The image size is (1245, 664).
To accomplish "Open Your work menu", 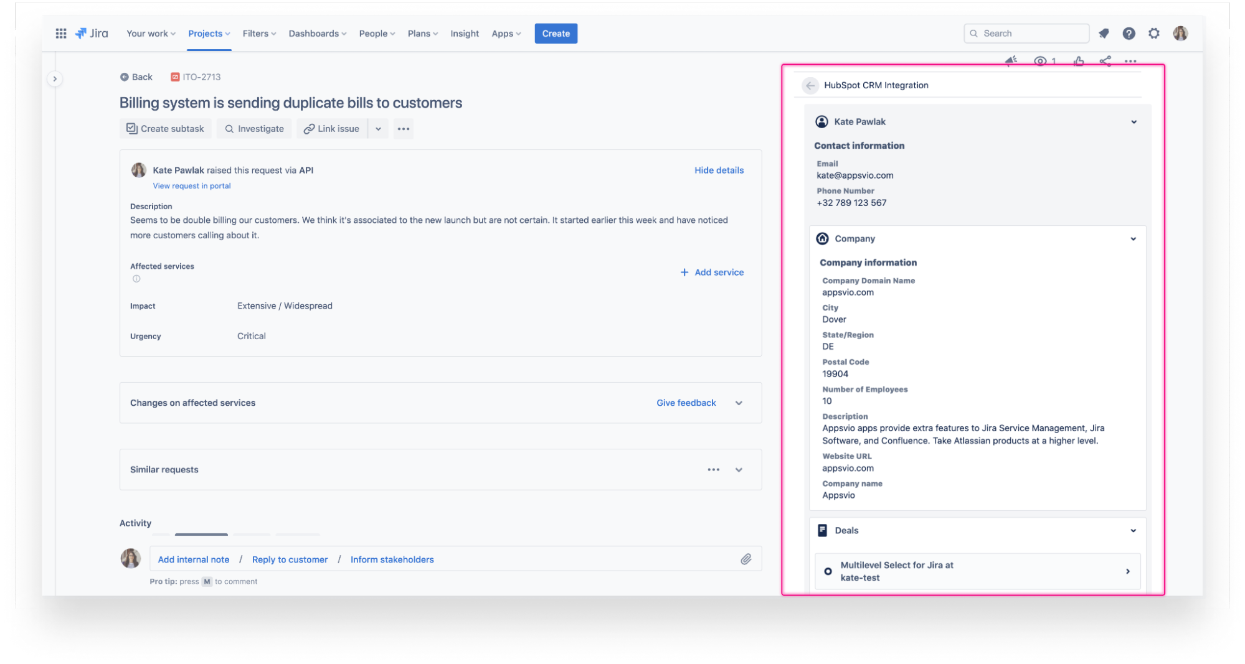I will [x=151, y=34].
